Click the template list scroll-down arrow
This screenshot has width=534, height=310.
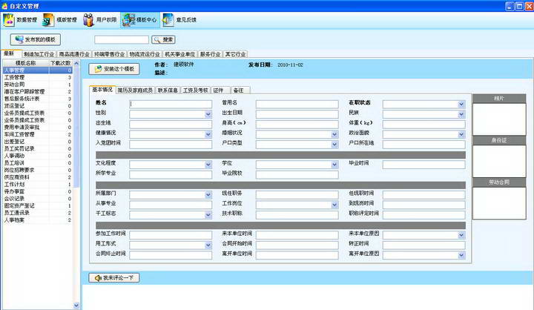click(76, 306)
